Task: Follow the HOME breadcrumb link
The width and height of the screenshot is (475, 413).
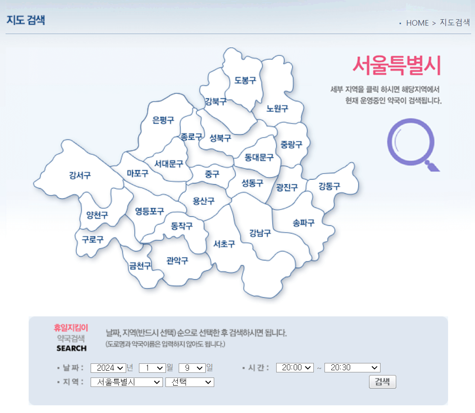Action: click(417, 23)
